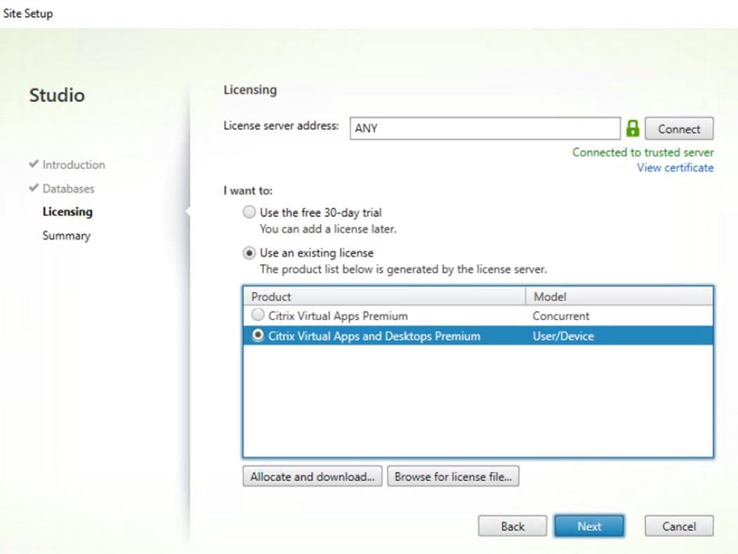The height and width of the screenshot is (554, 738).
Task: Open the Summary step in sidebar
Action: 67,235
